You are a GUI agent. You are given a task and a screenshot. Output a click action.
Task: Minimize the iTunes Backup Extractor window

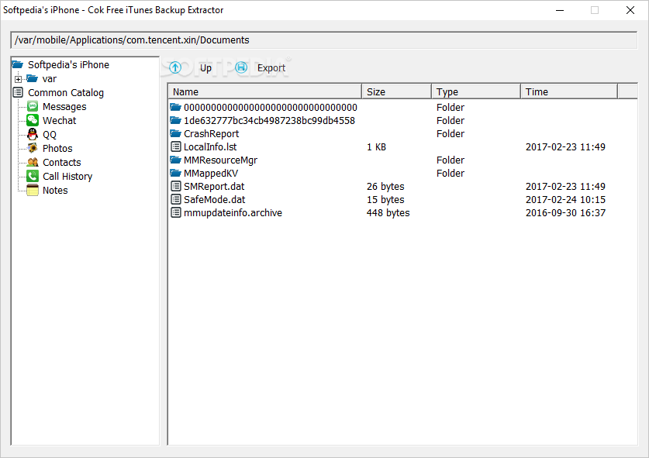pos(560,10)
